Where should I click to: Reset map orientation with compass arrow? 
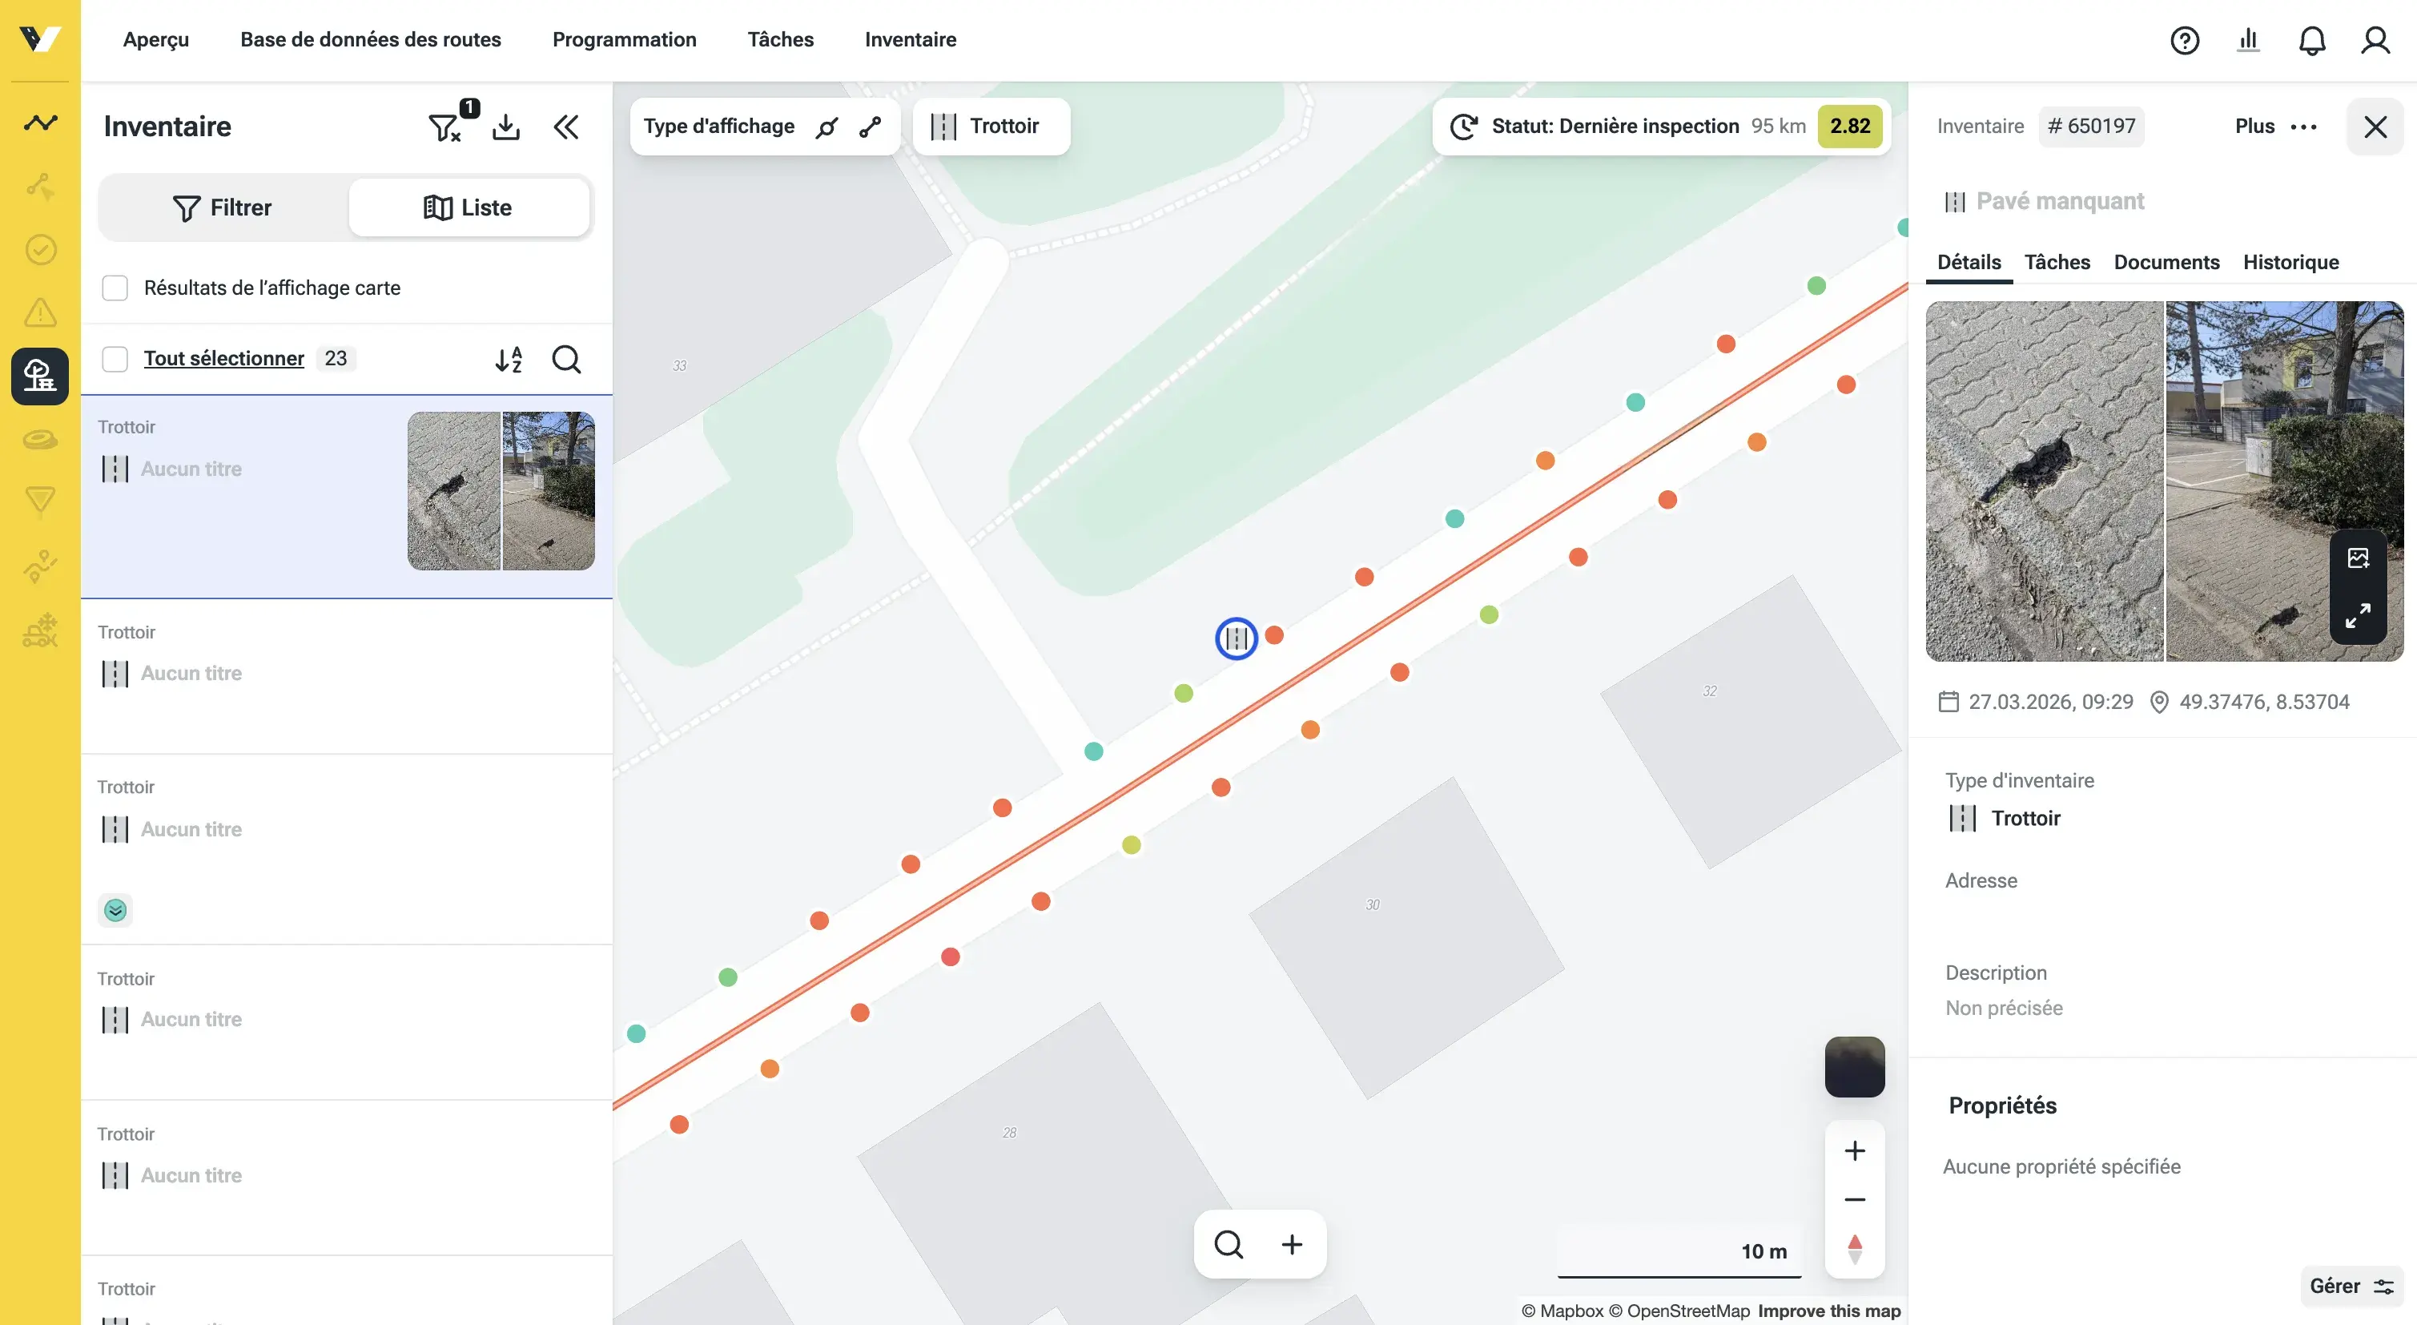coord(1854,1249)
